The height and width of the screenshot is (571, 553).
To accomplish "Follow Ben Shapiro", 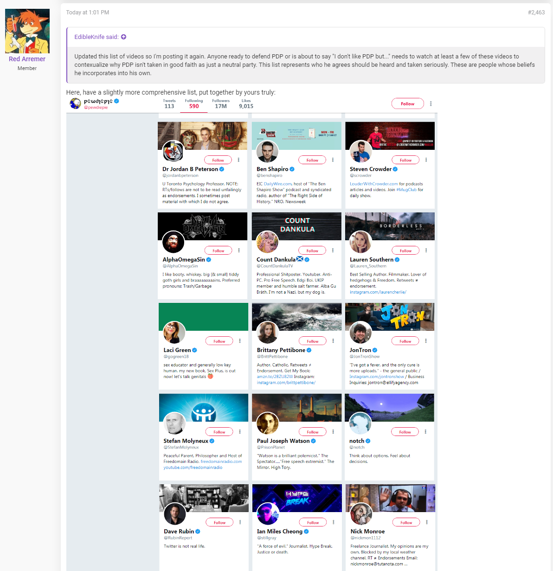I will [x=312, y=160].
